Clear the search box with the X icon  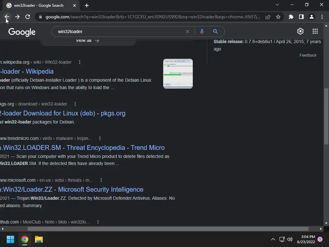point(188,32)
